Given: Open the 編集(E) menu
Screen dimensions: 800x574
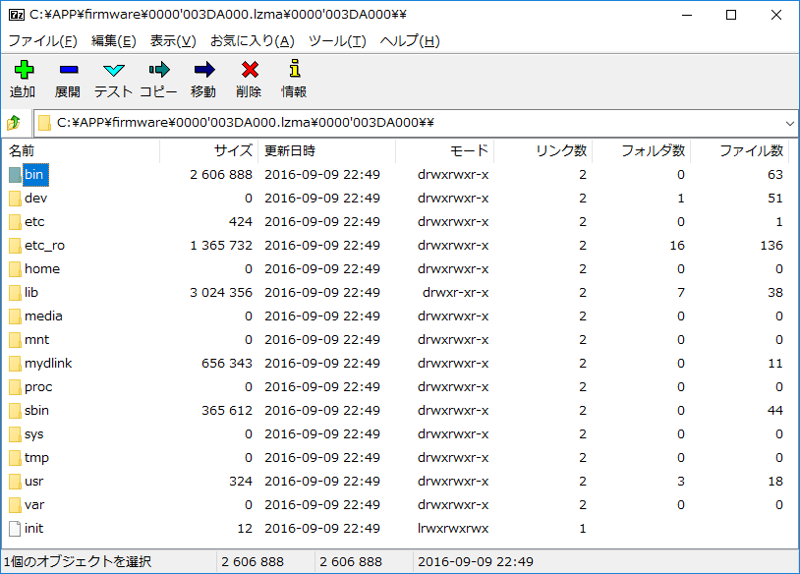Looking at the screenshot, I should coord(114,41).
